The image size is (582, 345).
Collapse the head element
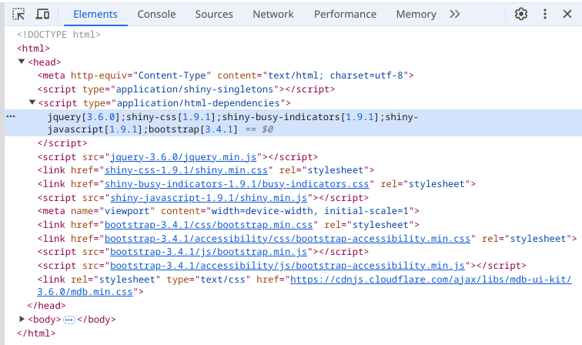pos(22,62)
